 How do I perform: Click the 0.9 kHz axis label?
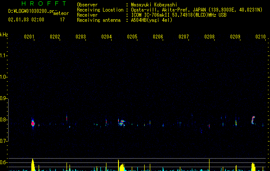[3, 98]
